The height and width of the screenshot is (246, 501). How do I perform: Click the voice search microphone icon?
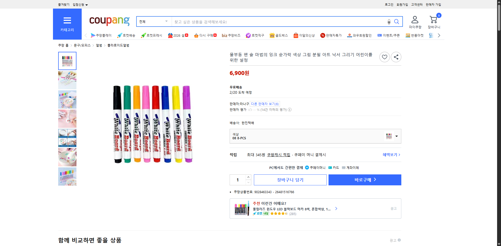point(389,22)
